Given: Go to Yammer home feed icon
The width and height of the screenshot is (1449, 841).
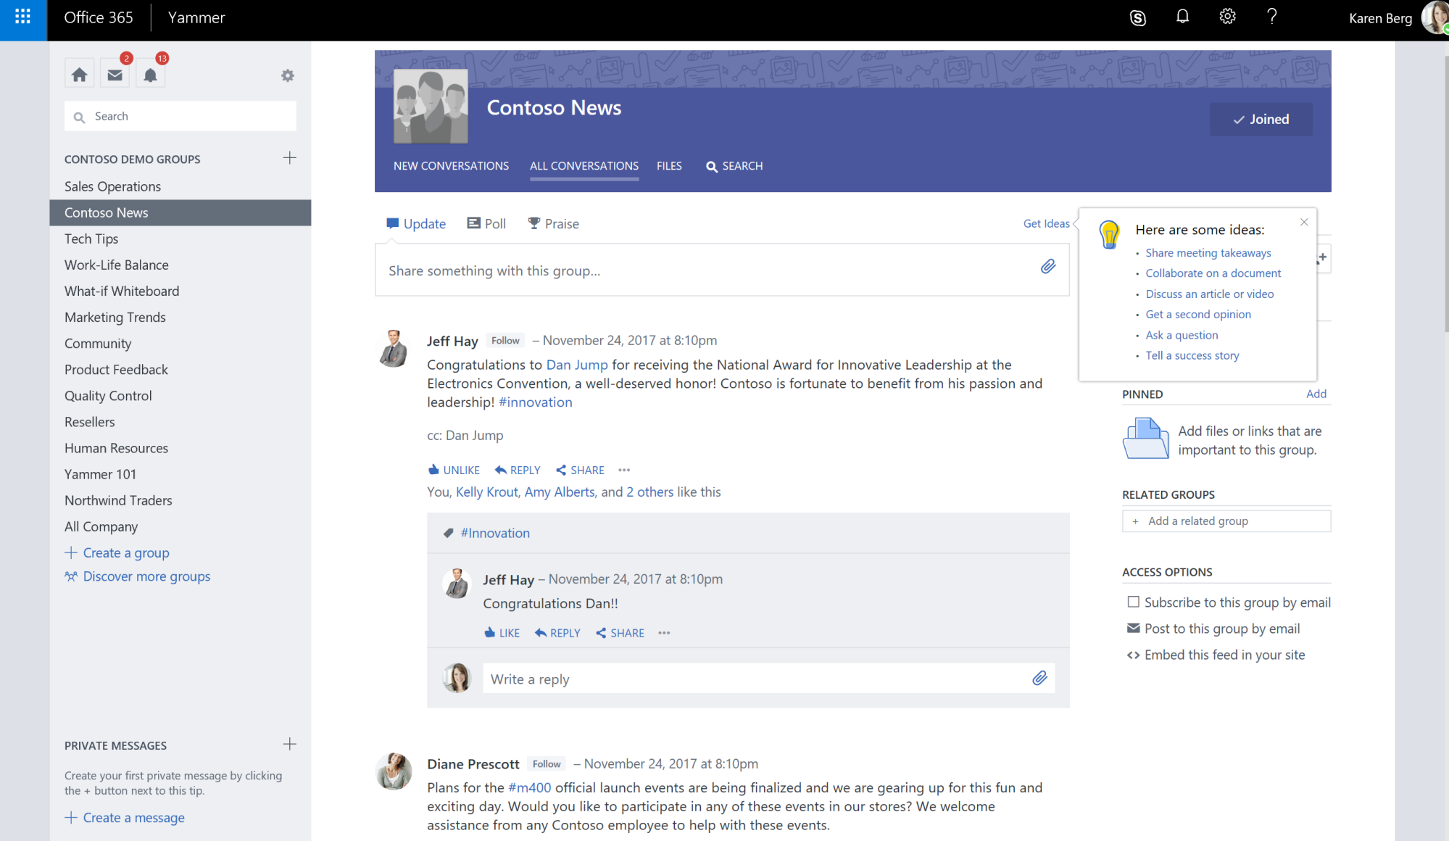Looking at the screenshot, I should point(79,75).
